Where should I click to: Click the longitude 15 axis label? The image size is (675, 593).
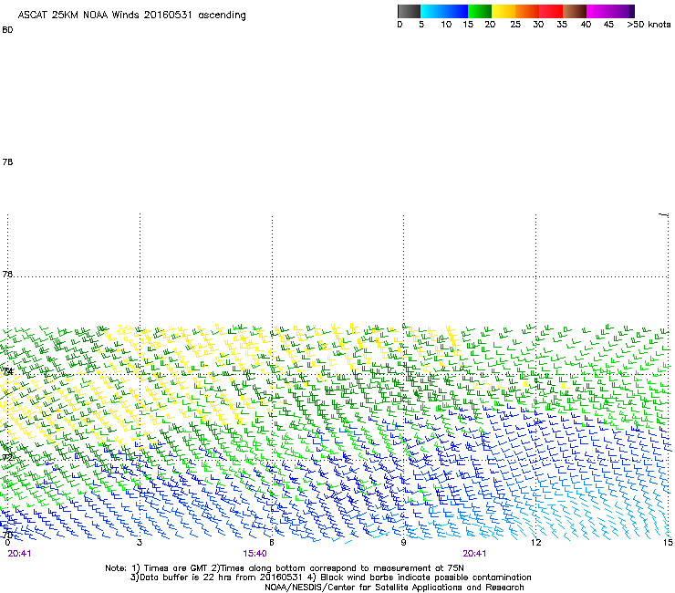click(668, 543)
